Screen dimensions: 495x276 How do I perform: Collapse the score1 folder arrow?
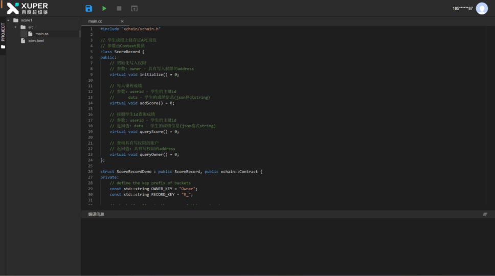(9, 20)
